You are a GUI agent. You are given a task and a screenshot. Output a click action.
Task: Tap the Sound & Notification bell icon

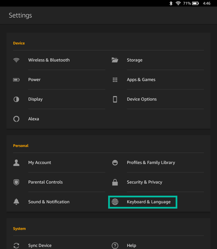click(x=16, y=202)
